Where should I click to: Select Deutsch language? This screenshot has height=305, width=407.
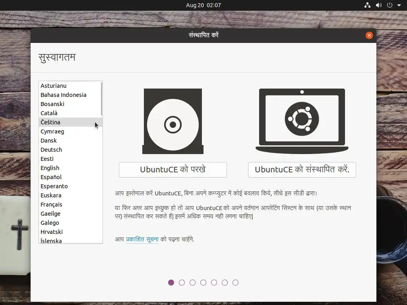pos(71,150)
